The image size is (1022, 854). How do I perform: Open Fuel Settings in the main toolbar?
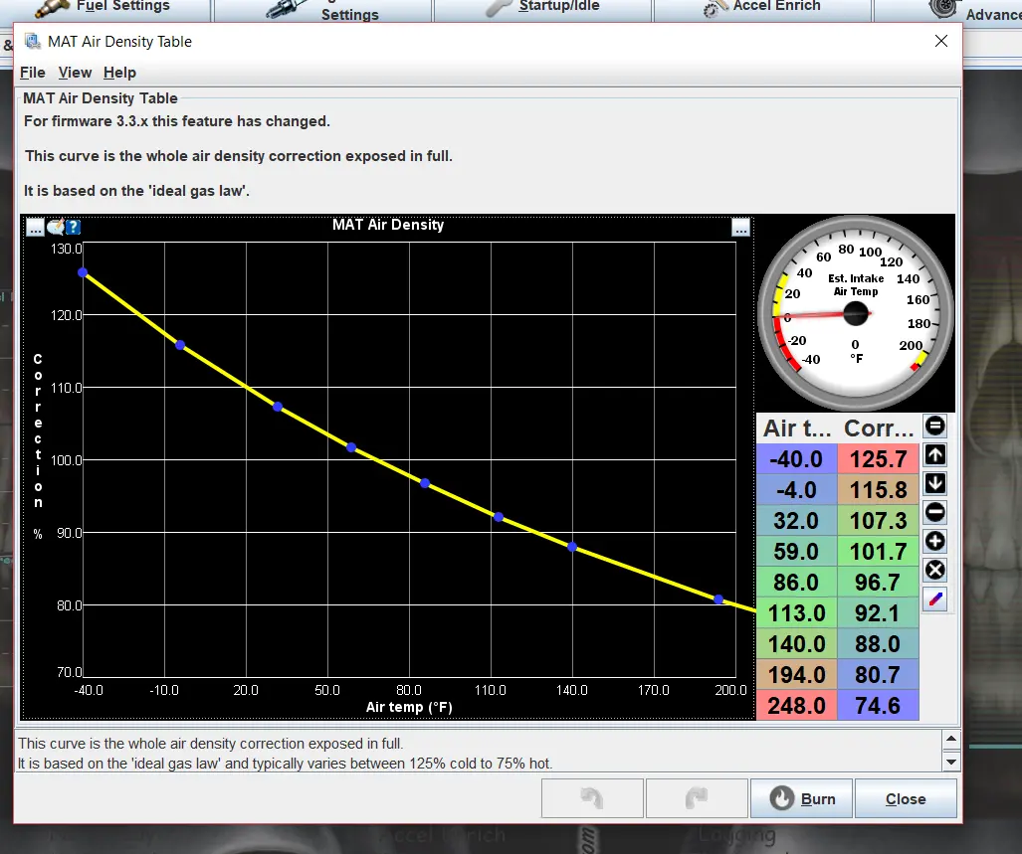tap(104, 8)
